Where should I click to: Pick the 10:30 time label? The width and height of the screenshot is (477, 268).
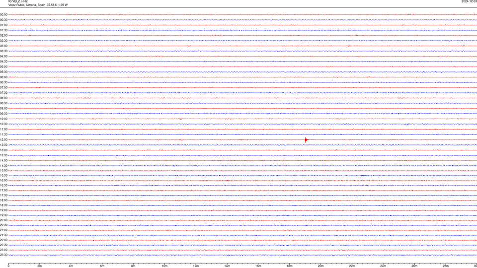tap(3, 124)
